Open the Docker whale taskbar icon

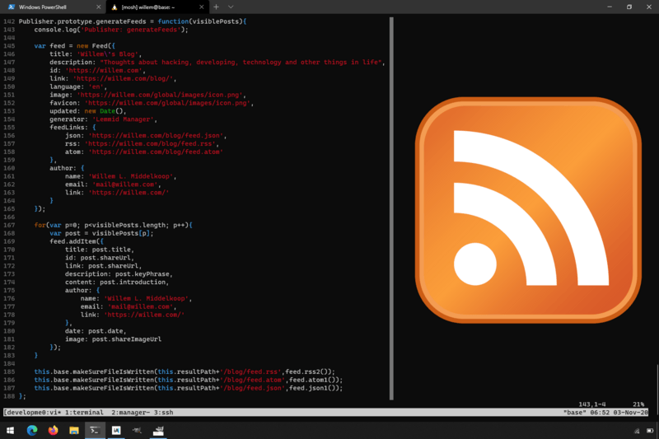click(158, 430)
